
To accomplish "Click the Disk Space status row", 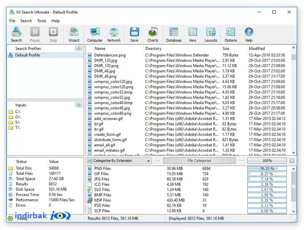I will [x=46, y=189].
